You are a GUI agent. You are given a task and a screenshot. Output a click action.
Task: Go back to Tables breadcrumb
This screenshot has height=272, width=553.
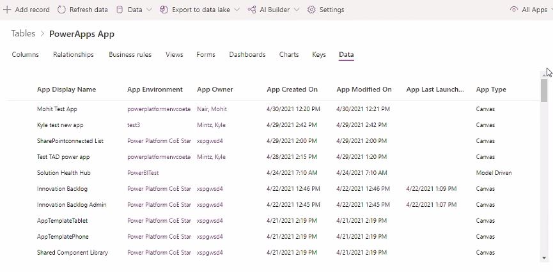coord(23,33)
